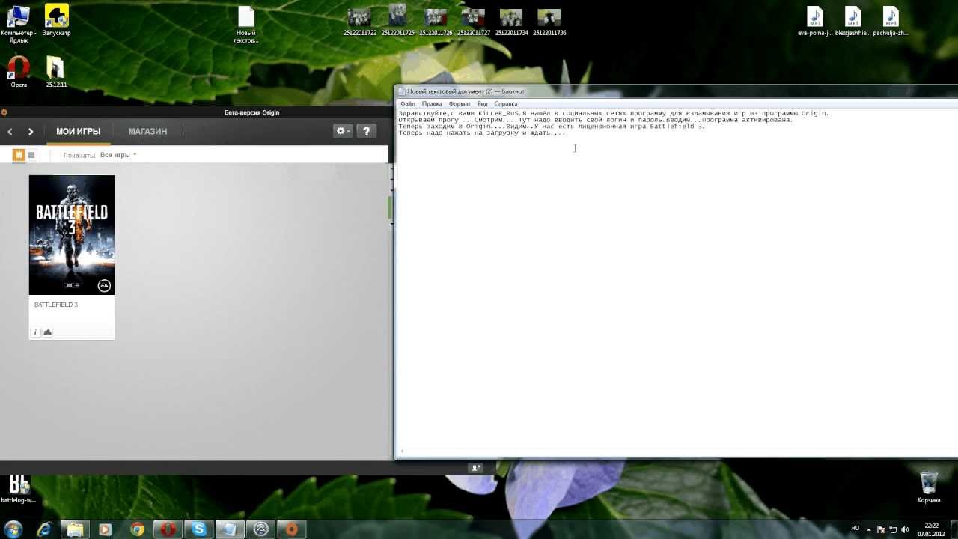This screenshot has width=958, height=539.
Task: Select the 25.12.11 folder on desktop
Action: coord(56,73)
